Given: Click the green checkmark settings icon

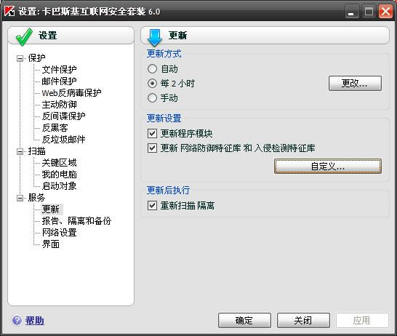Looking at the screenshot, I should pyautogui.click(x=24, y=37).
